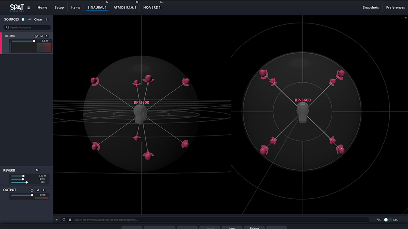The width and height of the screenshot is (408, 229).
Task: Open Preferences
Action: click(x=395, y=8)
